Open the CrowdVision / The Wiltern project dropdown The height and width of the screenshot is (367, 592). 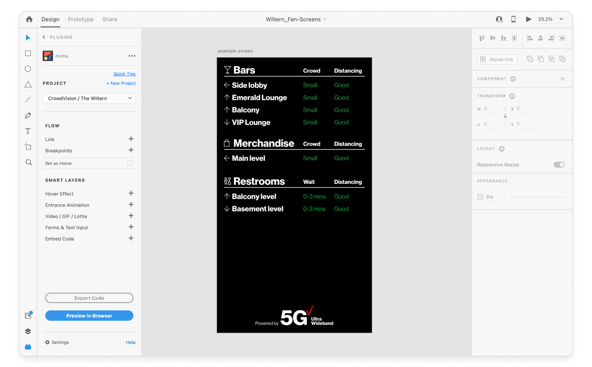point(89,98)
